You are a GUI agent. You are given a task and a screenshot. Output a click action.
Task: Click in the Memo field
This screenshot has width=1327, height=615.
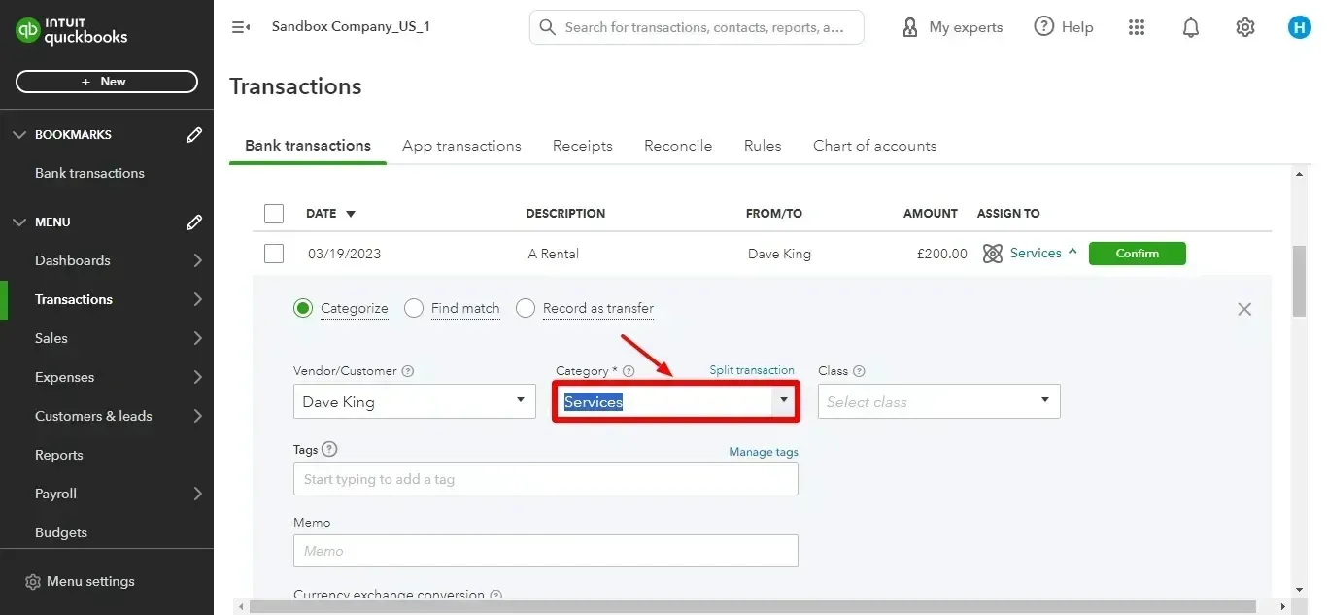click(x=546, y=551)
